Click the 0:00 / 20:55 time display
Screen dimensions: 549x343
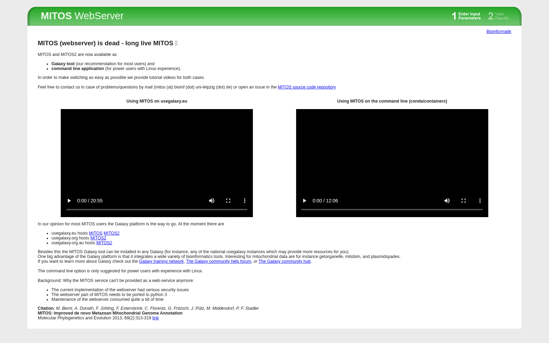(x=90, y=201)
